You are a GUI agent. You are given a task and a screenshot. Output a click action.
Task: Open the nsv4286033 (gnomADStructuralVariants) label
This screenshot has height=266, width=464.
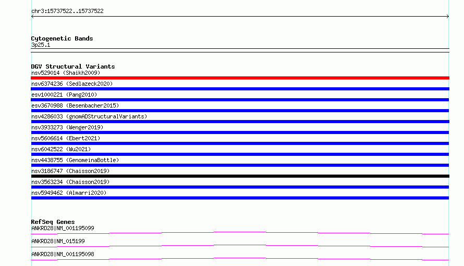coord(89,116)
